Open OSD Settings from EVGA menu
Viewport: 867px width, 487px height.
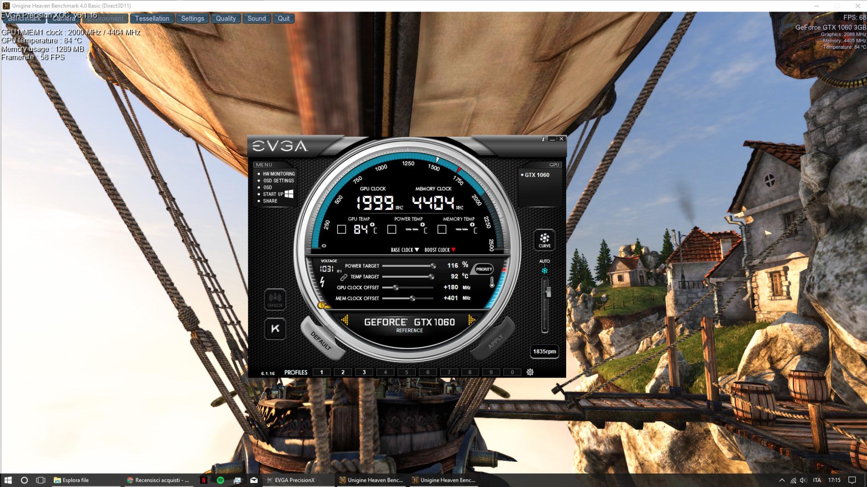pos(278,181)
